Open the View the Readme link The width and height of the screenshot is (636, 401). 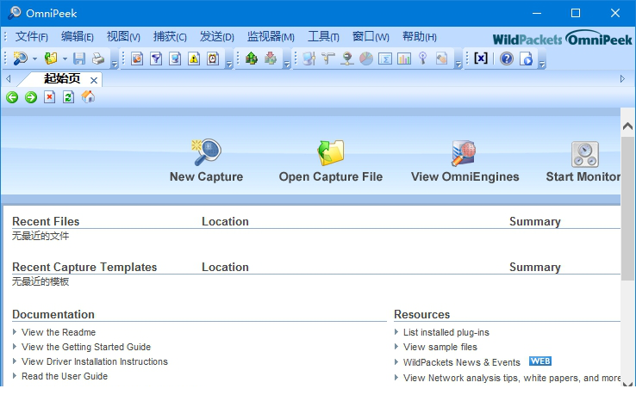tap(59, 332)
